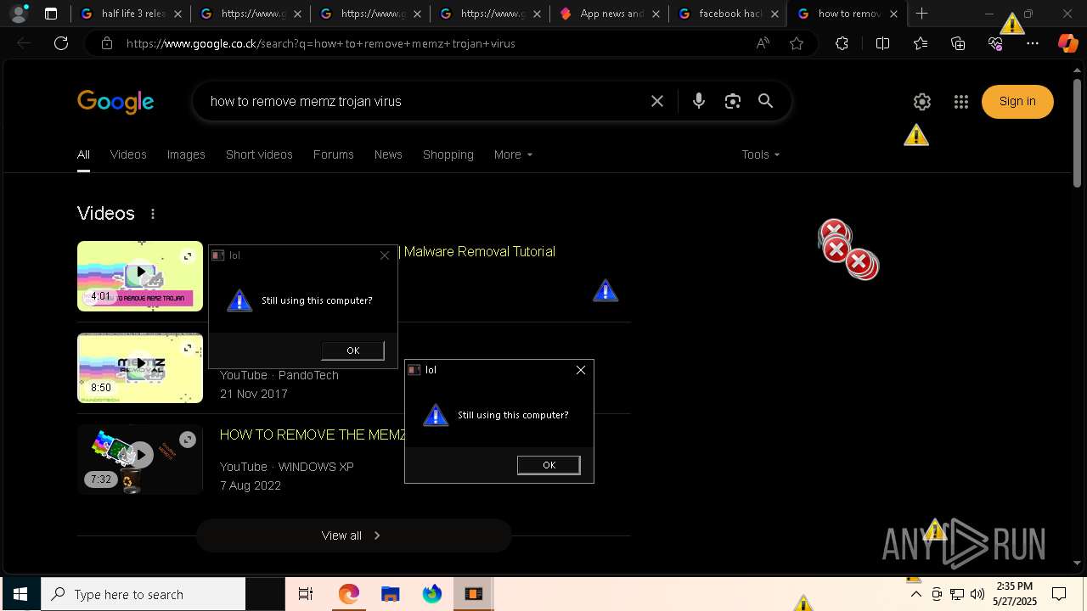1087x611 pixels.
Task: Open a new browser tab
Action: point(921,14)
